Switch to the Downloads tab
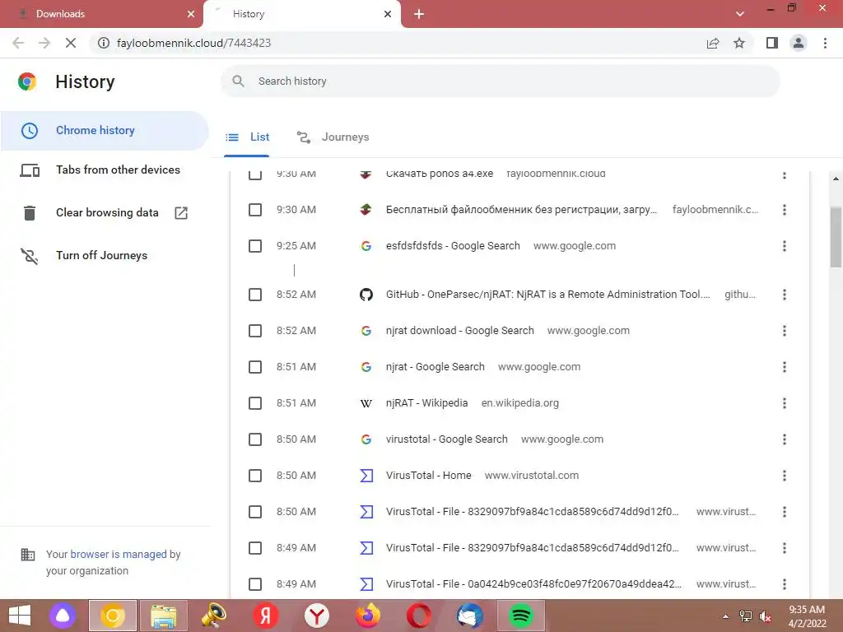The height and width of the screenshot is (632, 843). point(101,14)
